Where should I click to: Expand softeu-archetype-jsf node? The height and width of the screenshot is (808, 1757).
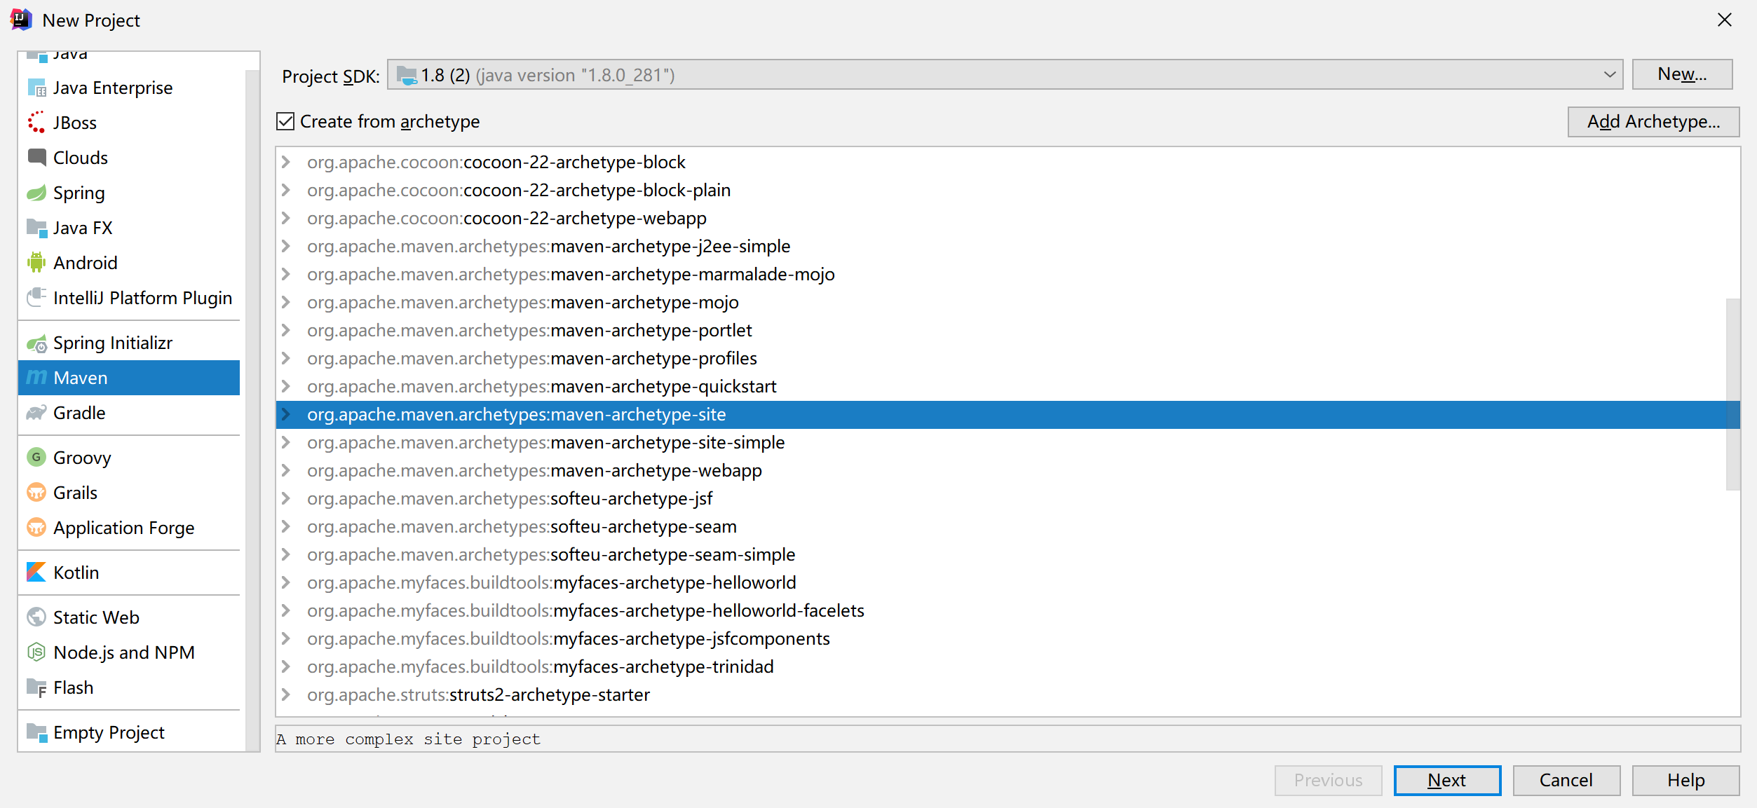(x=286, y=498)
